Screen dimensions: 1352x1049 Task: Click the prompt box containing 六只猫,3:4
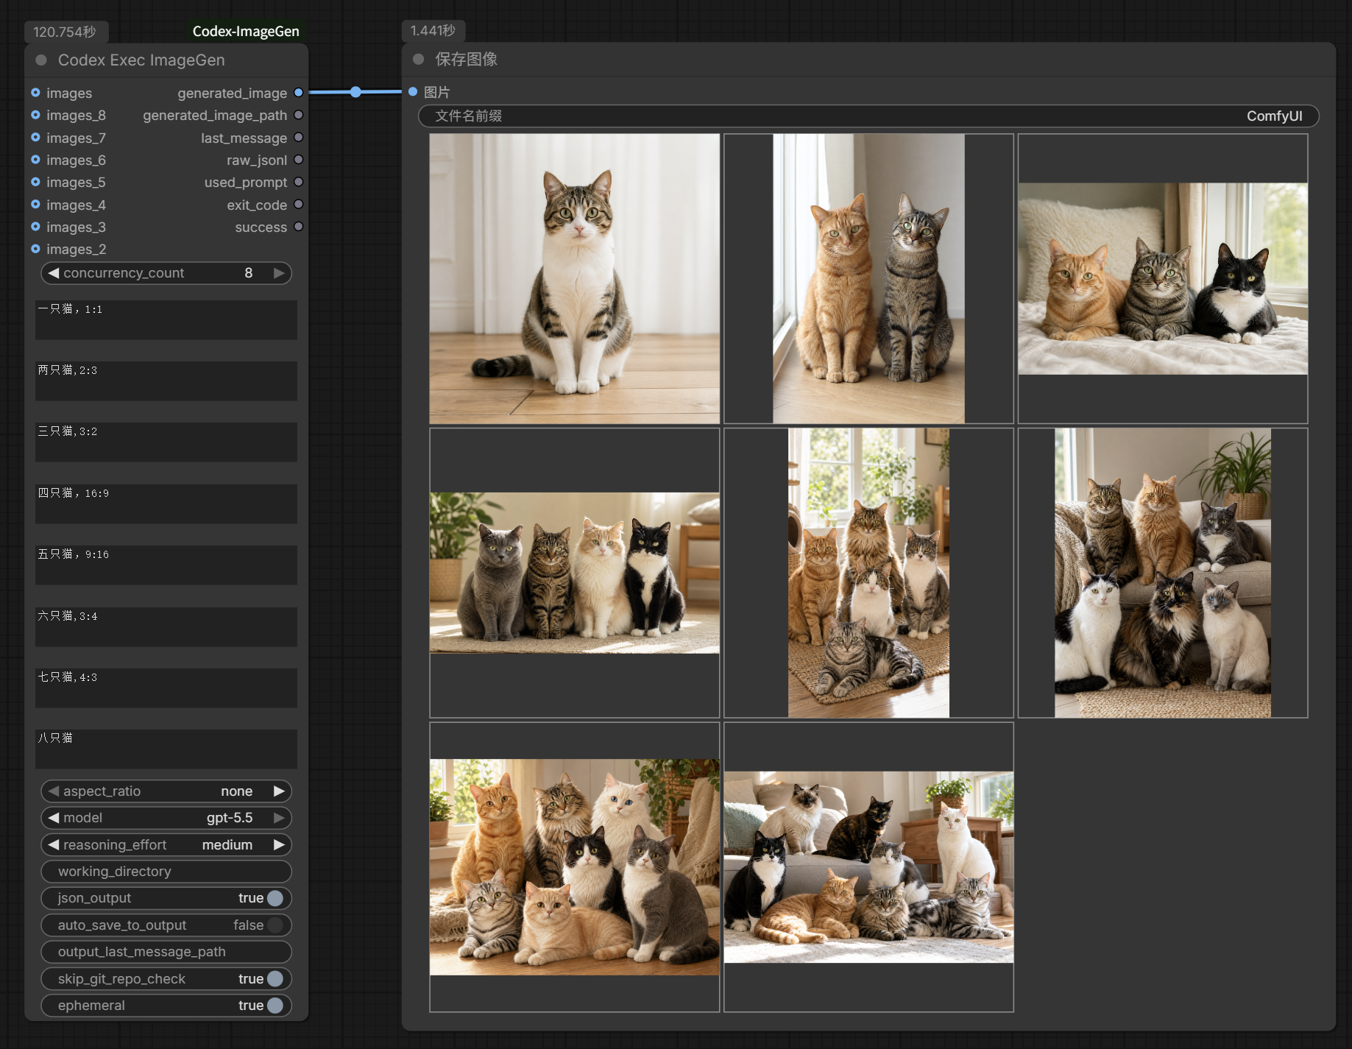click(x=166, y=626)
